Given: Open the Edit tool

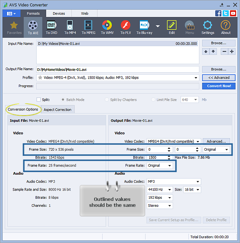Looking at the screenshot, I should 172,28.
